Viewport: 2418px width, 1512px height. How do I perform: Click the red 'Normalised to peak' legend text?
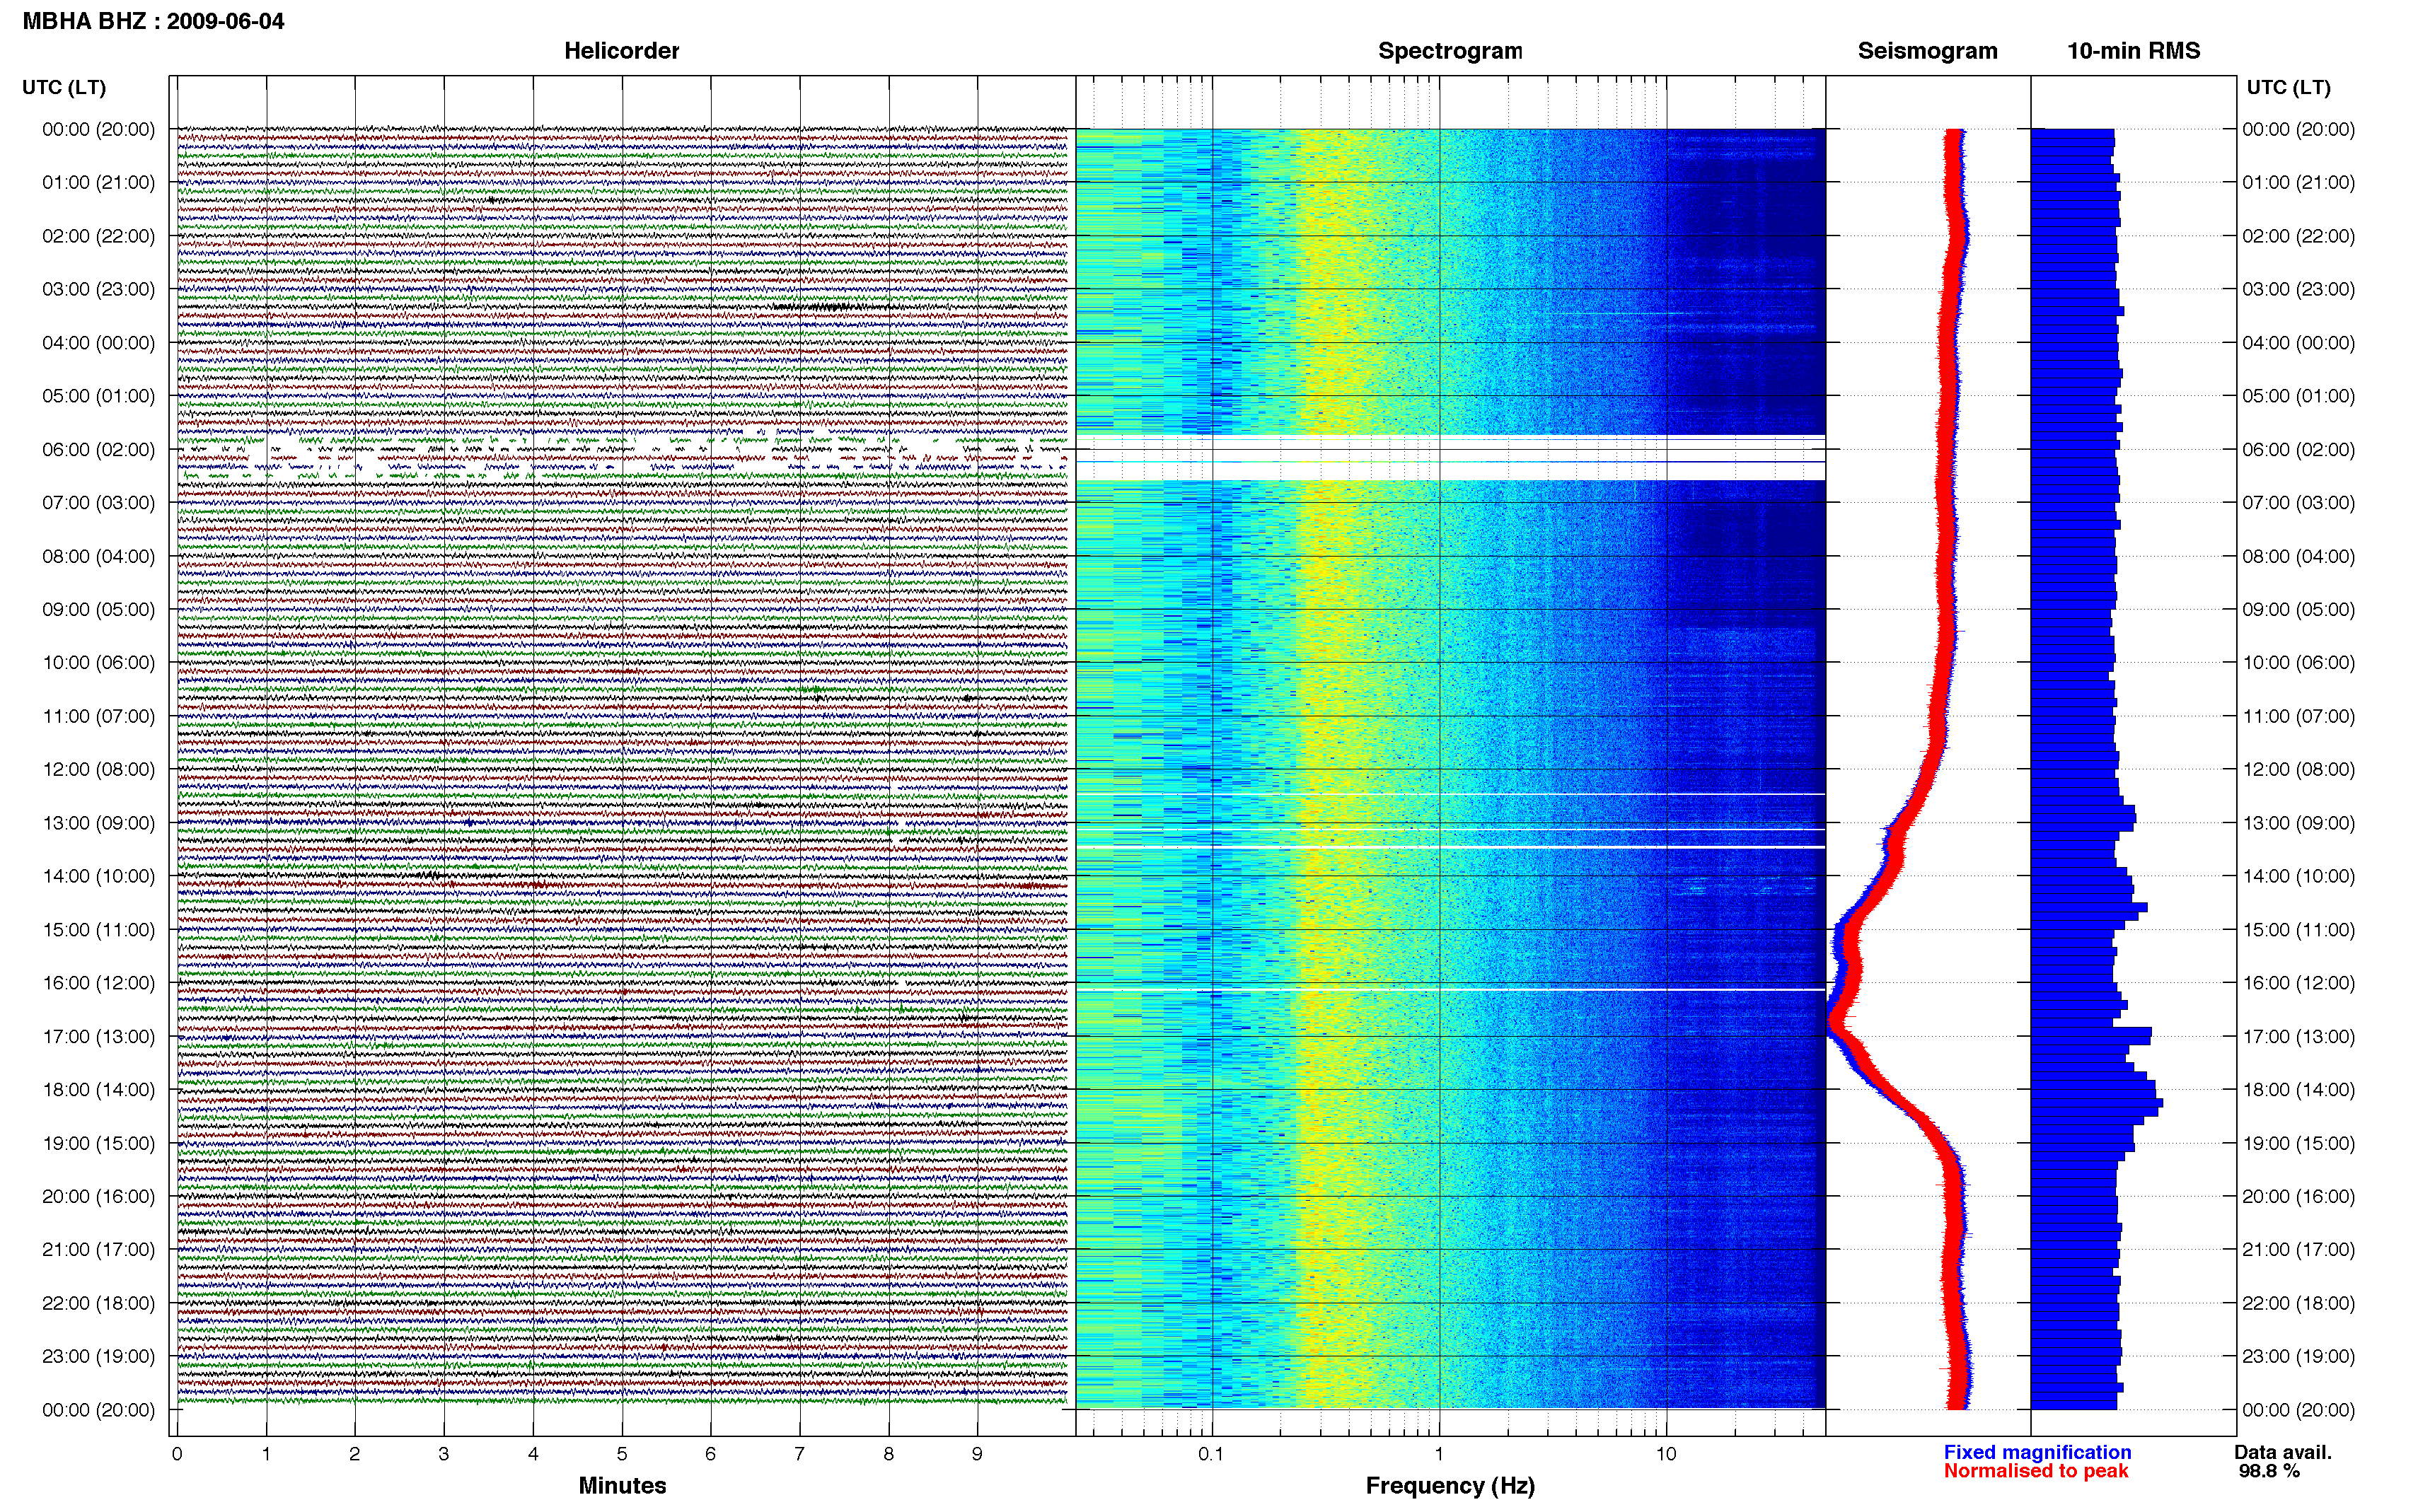pyautogui.click(x=2036, y=1471)
